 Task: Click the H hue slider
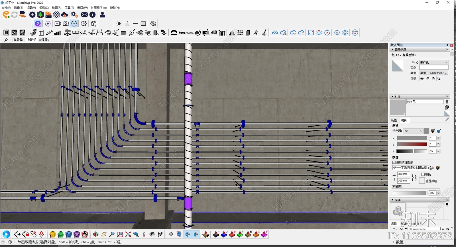412,138
